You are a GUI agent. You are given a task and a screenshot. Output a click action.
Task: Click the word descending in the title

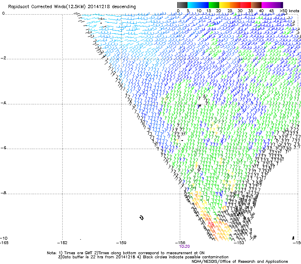(124, 7)
